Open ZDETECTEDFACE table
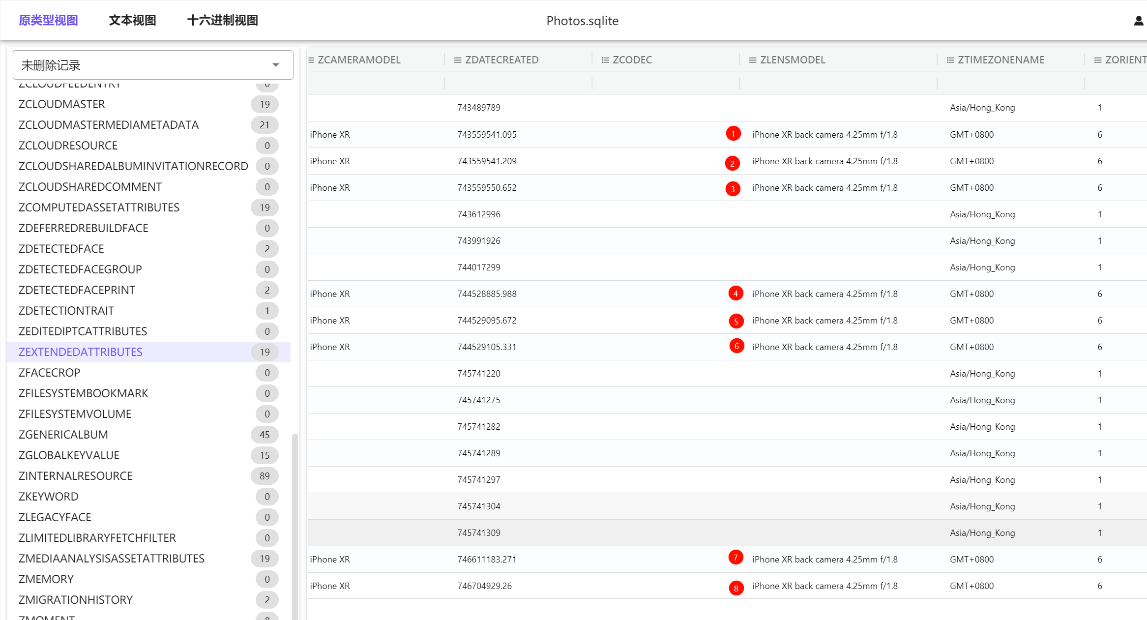Image resolution: width=1147 pixels, height=620 pixels. click(x=61, y=249)
